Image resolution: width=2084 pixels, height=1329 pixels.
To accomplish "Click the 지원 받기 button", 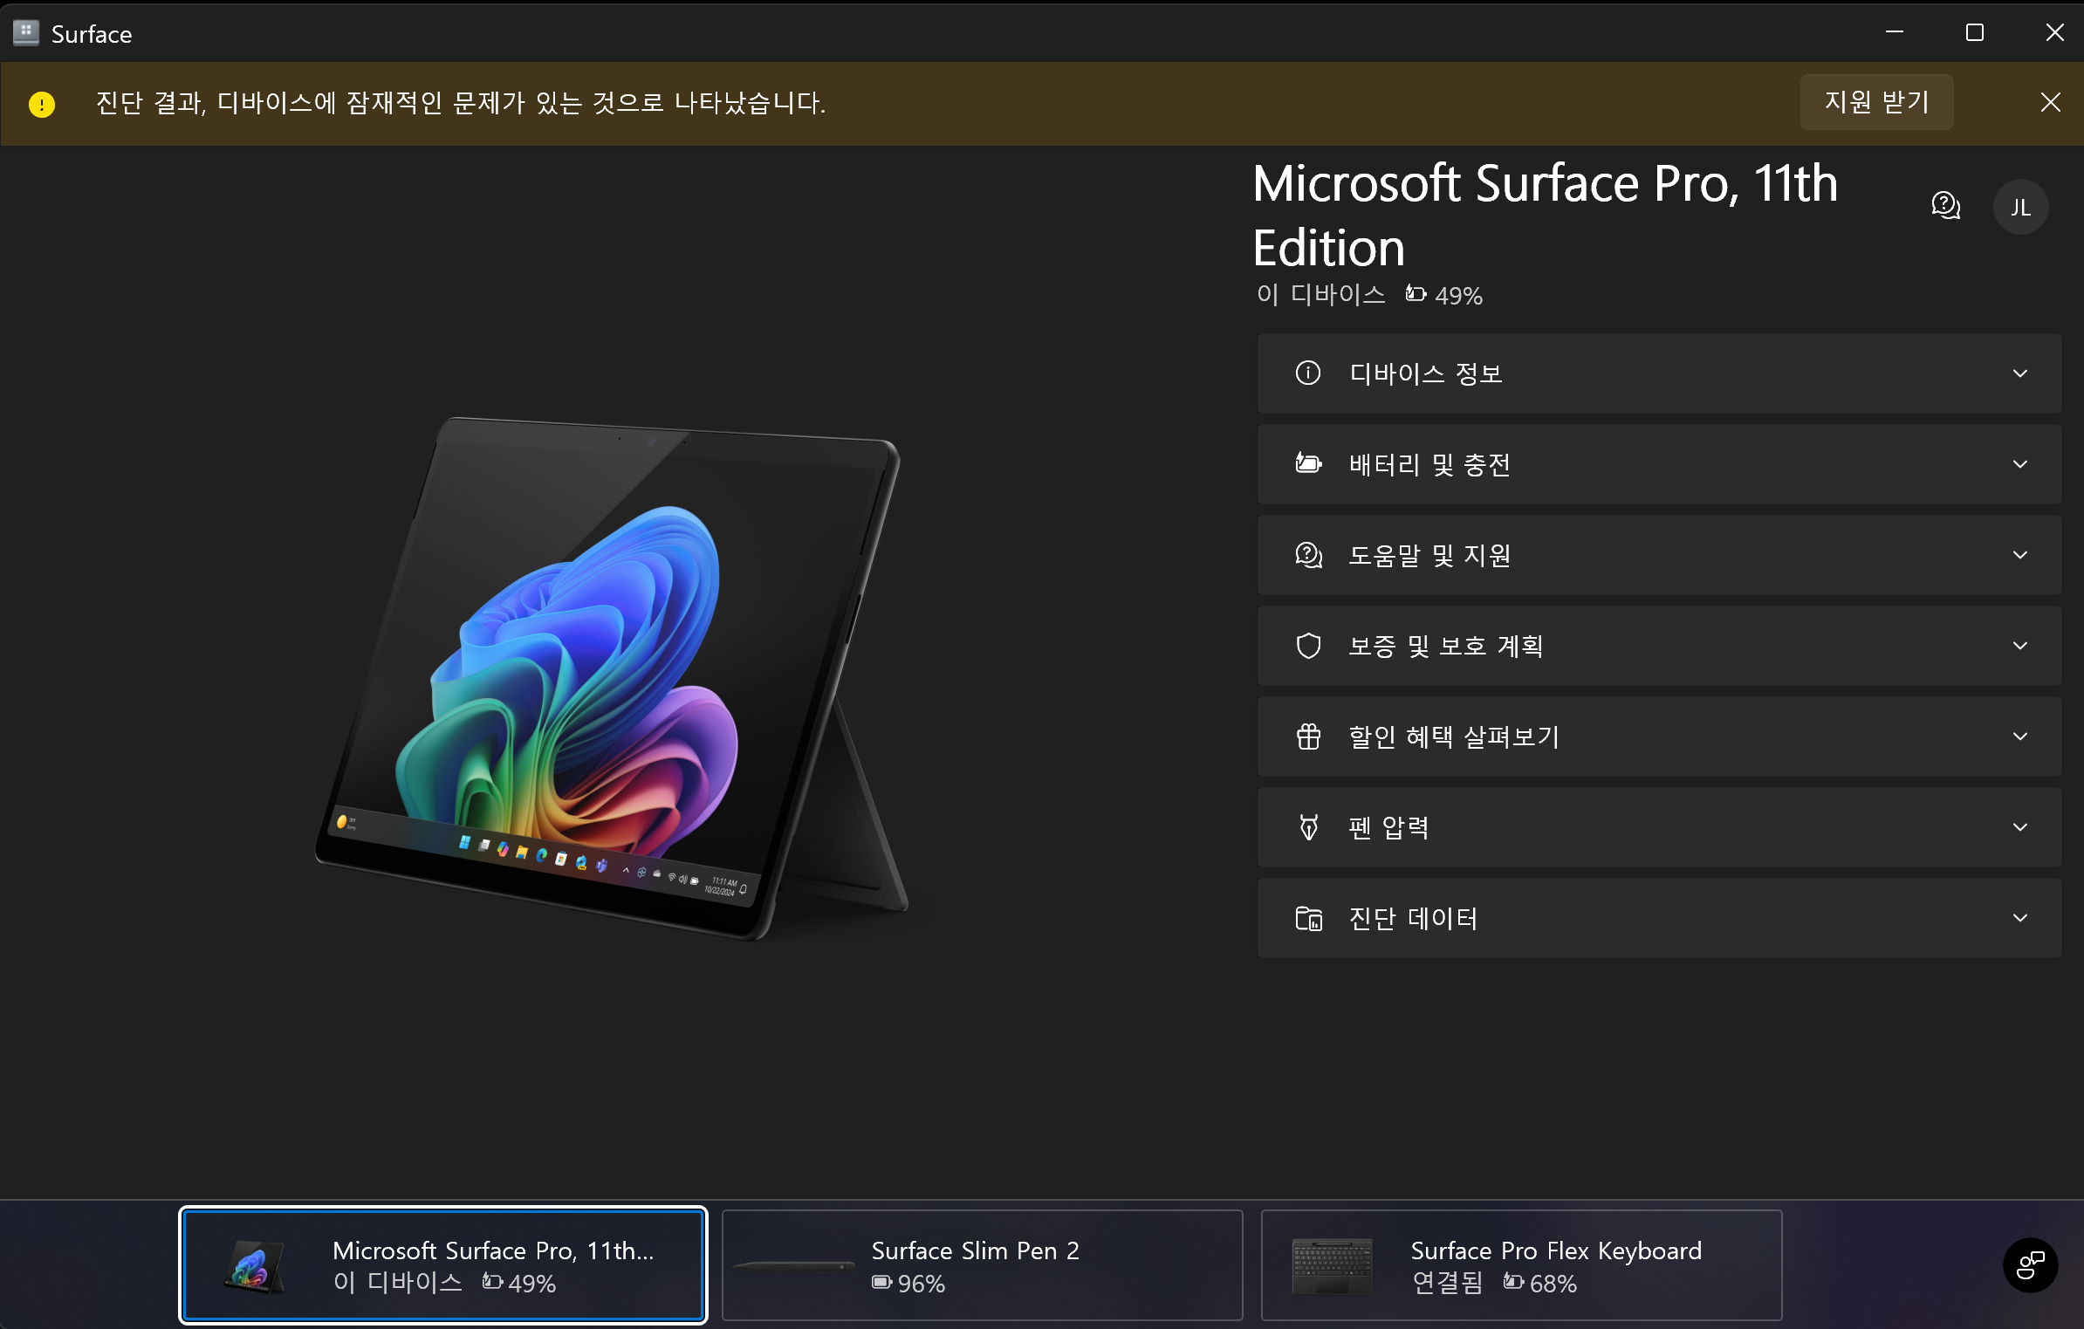I will tap(1876, 102).
